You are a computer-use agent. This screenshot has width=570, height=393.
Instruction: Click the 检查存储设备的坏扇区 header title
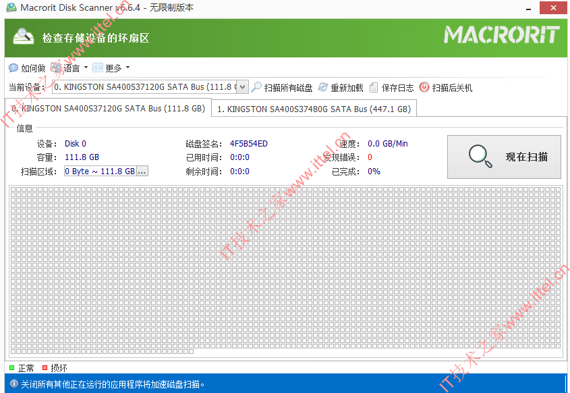tap(96, 38)
